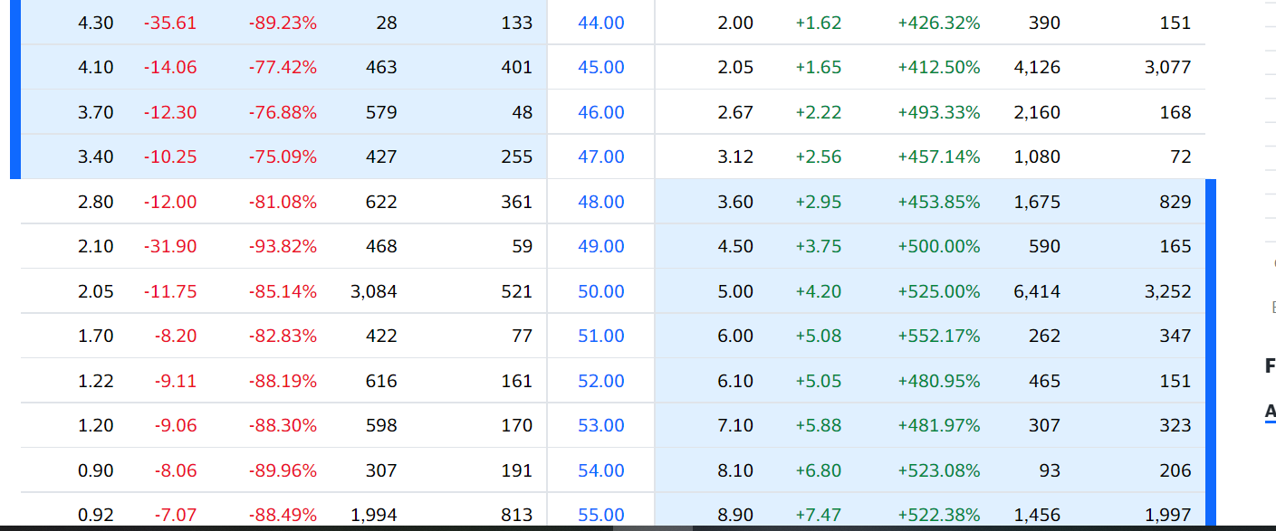Open the 44.00 strike price link
Viewport: 1276px width, 531px height.
[x=601, y=23]
